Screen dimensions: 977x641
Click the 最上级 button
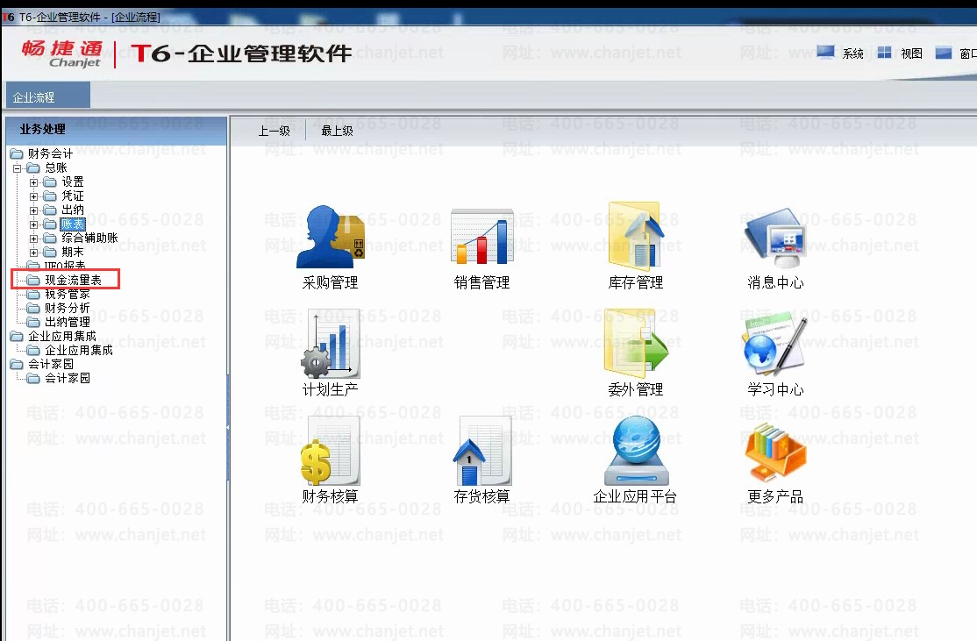coord(337,131)
